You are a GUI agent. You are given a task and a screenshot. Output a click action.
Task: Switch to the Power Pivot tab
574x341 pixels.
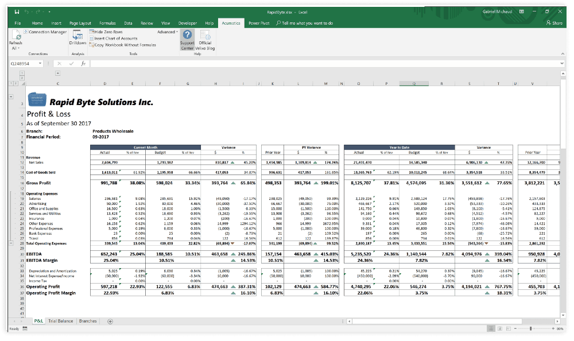[x=259, y=23]
